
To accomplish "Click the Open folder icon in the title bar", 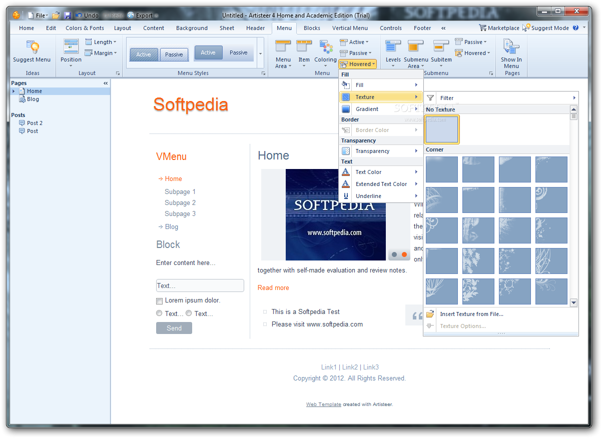I will tap(56, 15).
